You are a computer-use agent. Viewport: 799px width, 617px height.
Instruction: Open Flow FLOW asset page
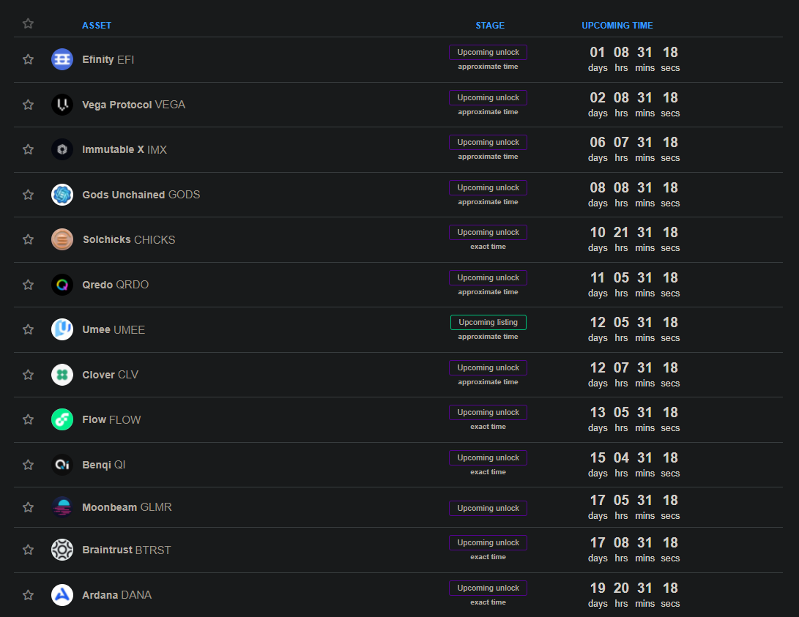pos(111,420)
